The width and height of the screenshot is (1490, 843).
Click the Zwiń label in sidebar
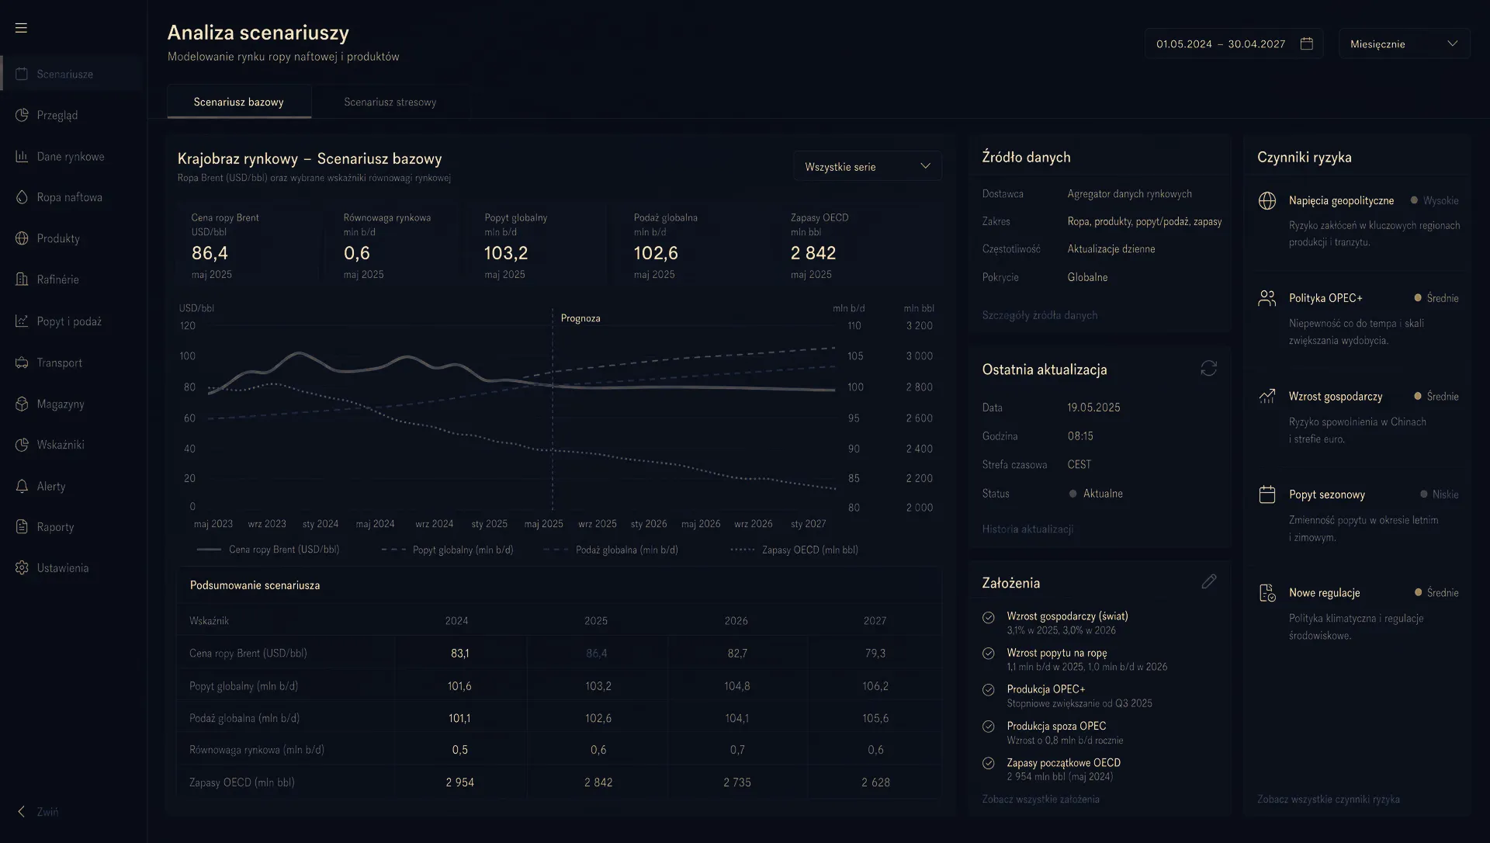[x=47, y=812]
